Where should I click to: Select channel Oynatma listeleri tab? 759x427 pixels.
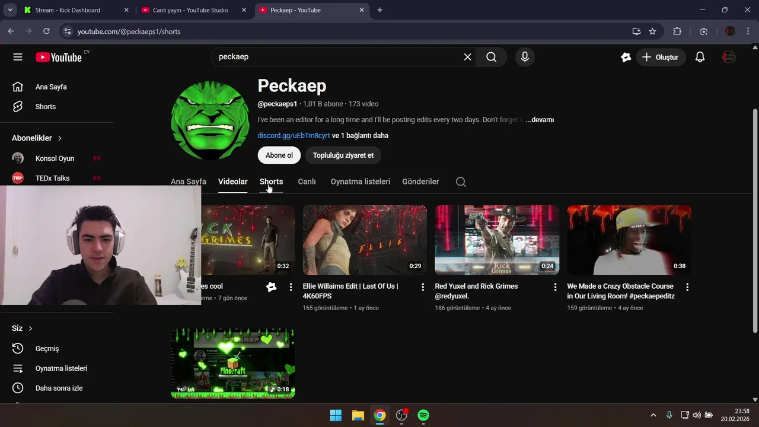tap(360, 181)
